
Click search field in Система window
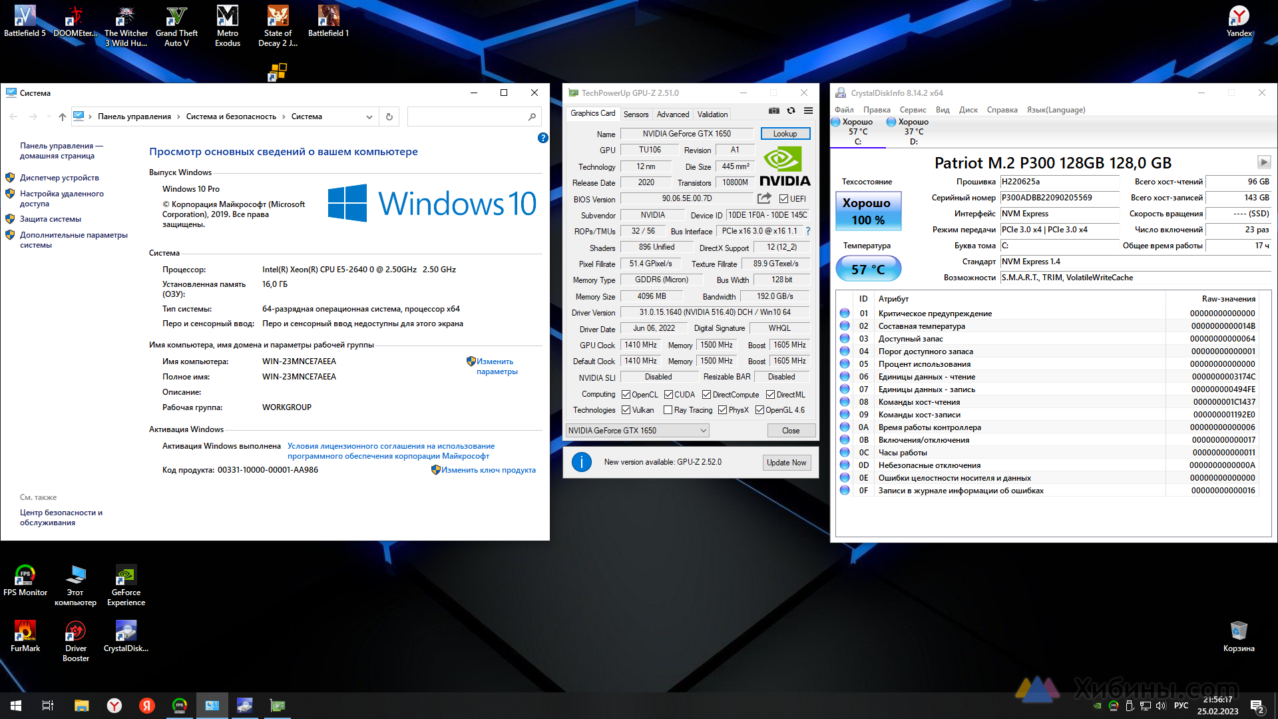point(473,117)
